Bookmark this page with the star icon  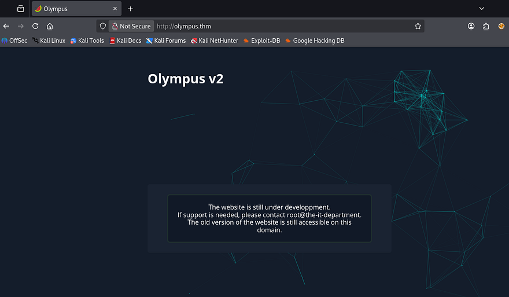pyautogui.click(x=418, y=26)
